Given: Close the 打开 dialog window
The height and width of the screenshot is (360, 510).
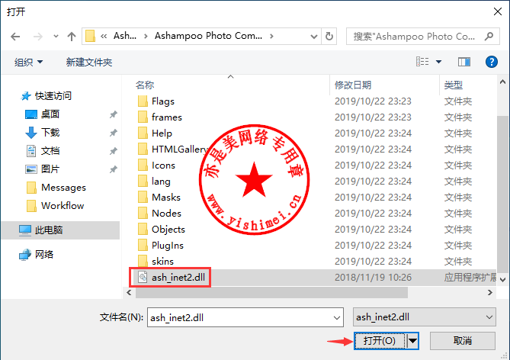Looking at the screenshot, I should click(x=498, y=11).
